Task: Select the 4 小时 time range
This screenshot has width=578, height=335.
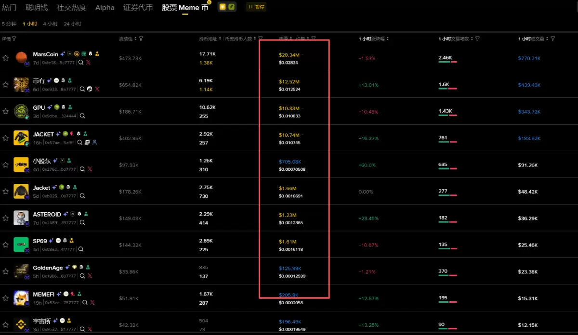Action: pyautogui.click(x=50, y=24)
